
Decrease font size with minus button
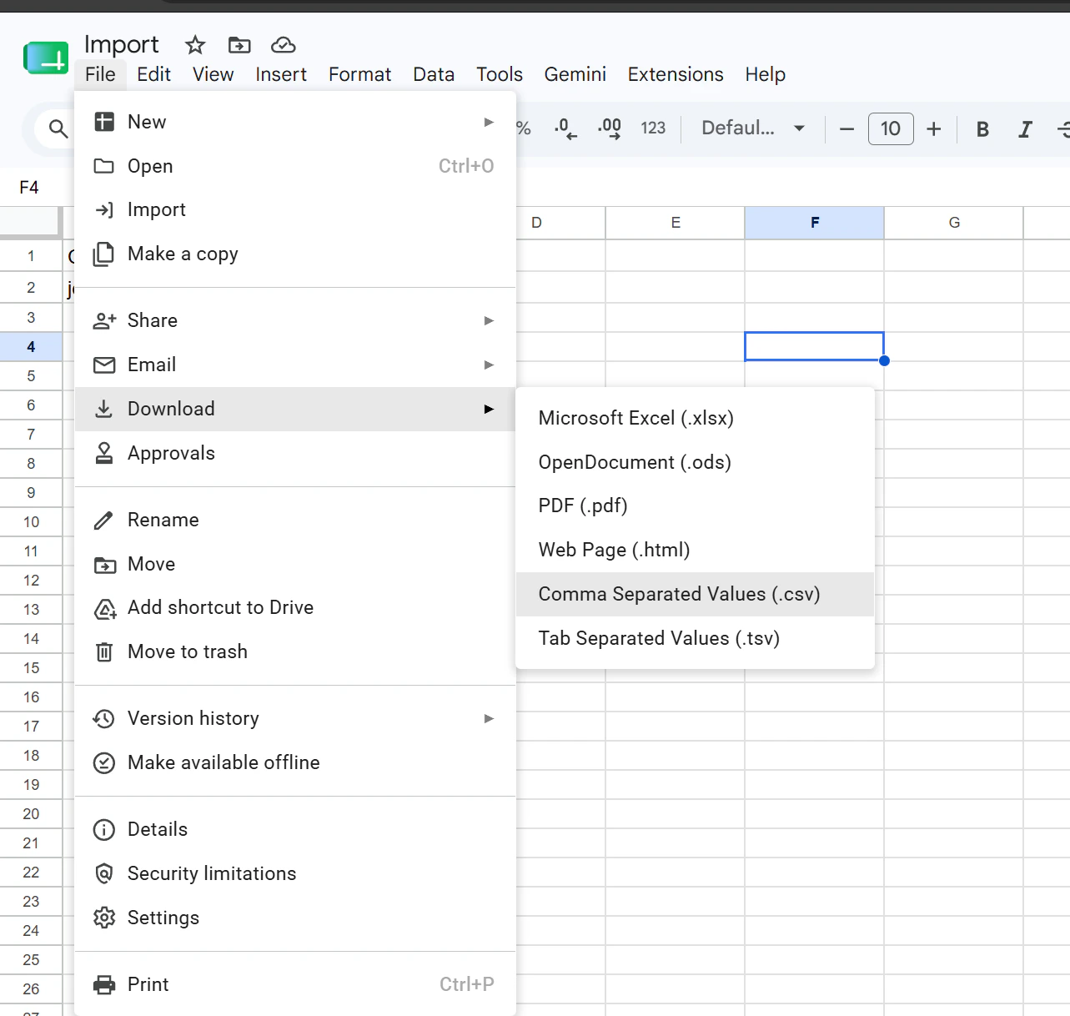pyautogui.click(x=846, y=128)
